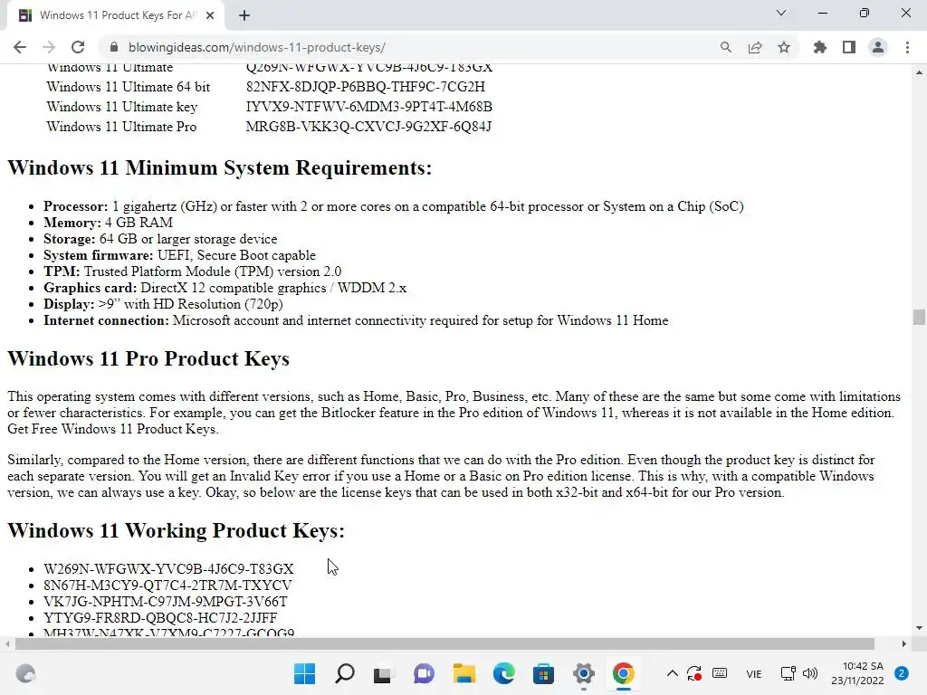
Task: Select the Windows 11 Product Keys tab
Action: pyautogui.click(x=115, y=15)
